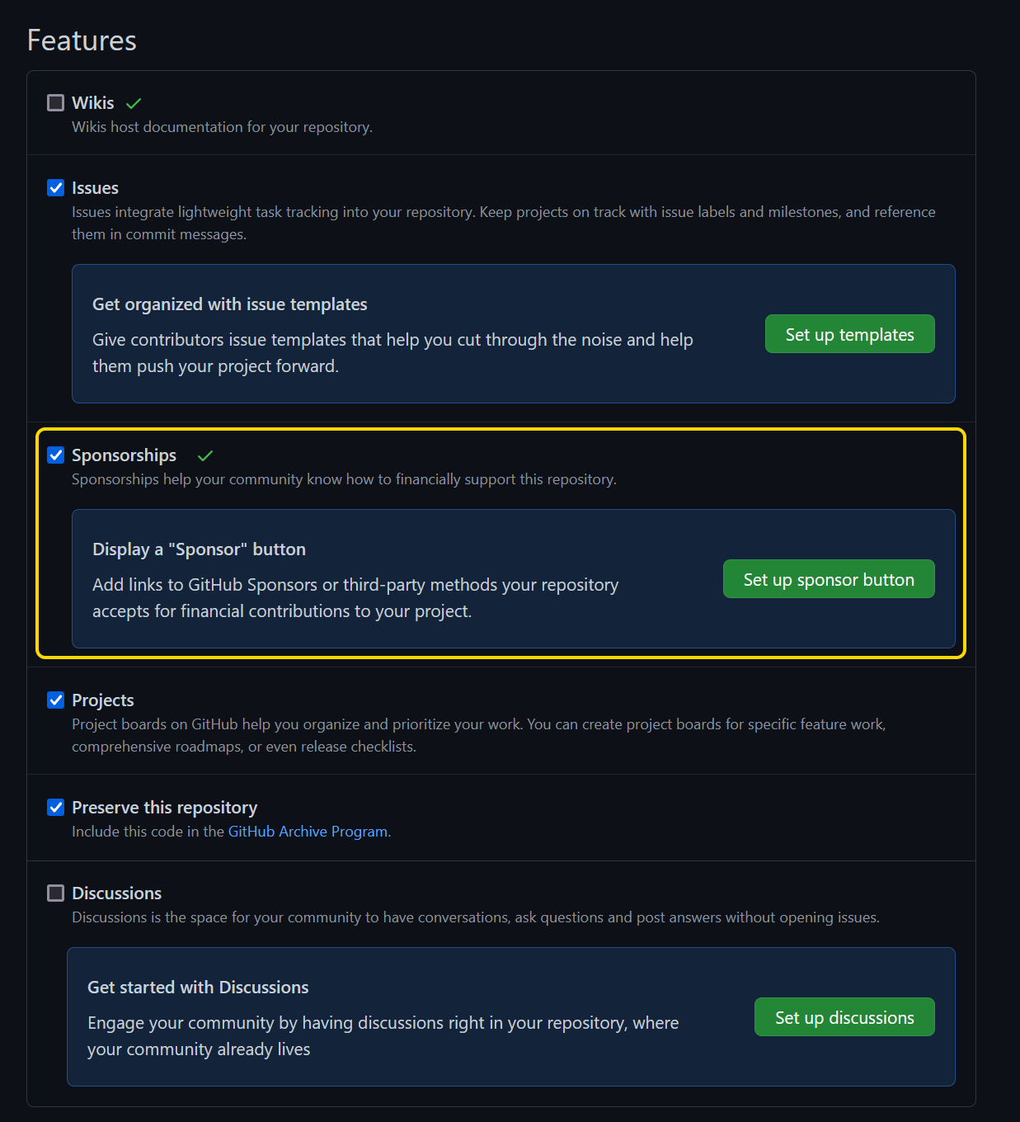This screenshot has width=1020, height=1122.
Task: Disable the Sponsorships checkbox
Action: 55,455
